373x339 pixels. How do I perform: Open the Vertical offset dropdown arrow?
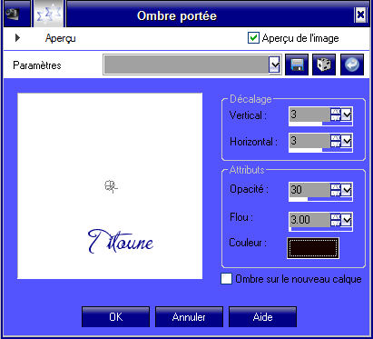(347, 115)
